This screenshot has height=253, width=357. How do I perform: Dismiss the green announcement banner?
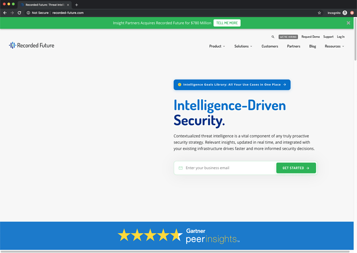348,23
